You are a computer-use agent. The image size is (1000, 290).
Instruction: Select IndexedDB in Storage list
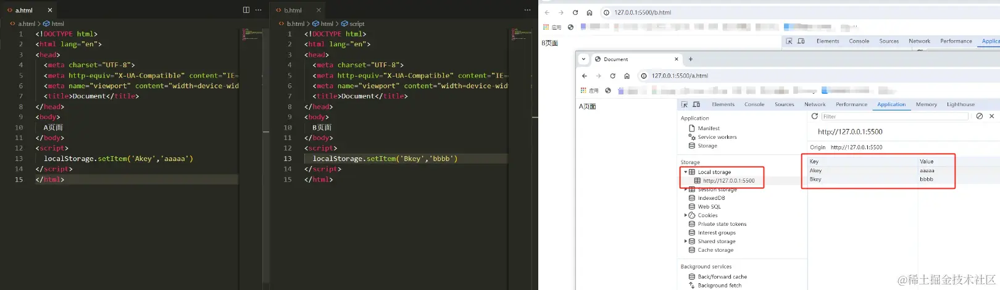click(711, 198)
